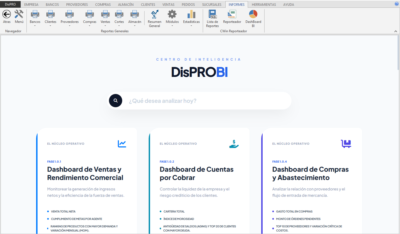Click the dark search magnifier button
The height and width of the screenshot is (234, 400).
(116, 101)
